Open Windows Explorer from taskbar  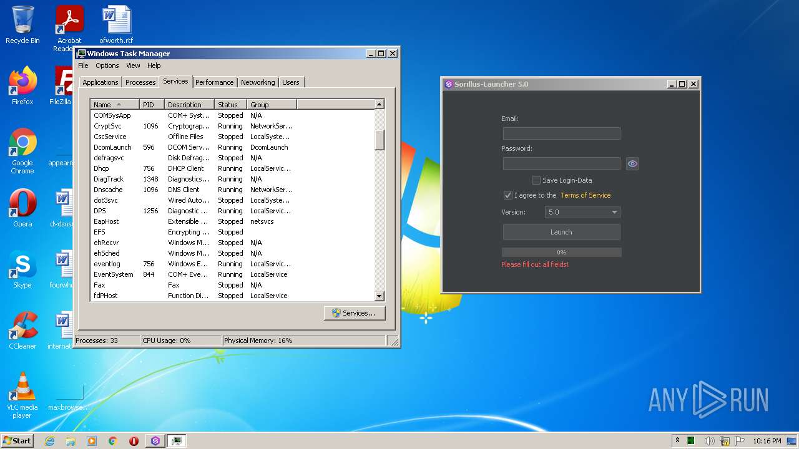pyautogui.click(x=71, y=441)
